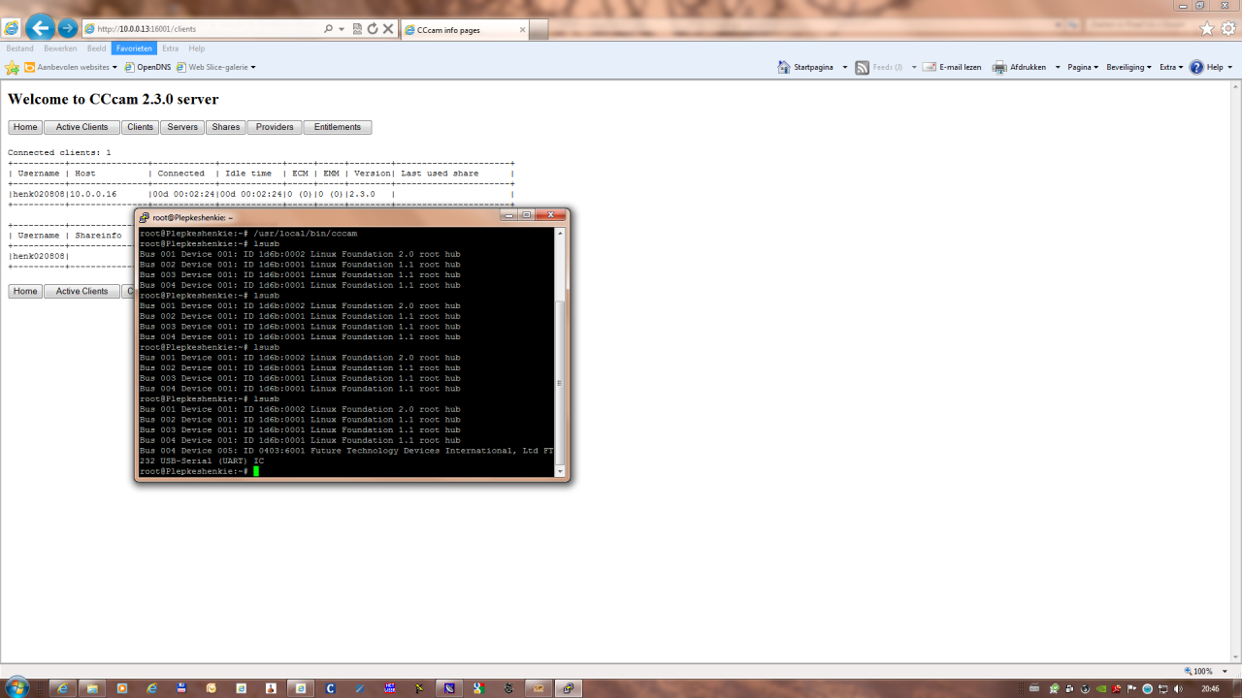The image size is (1242, 698).
Task: Click the PuTTY scrollbar down arrow
Action: click(559, 471)
